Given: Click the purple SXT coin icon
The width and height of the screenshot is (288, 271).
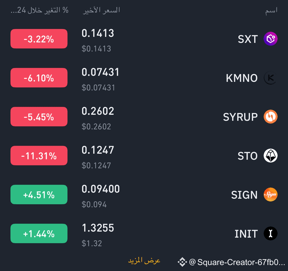Looking at the screenshot, I should [x=270, y=39].
